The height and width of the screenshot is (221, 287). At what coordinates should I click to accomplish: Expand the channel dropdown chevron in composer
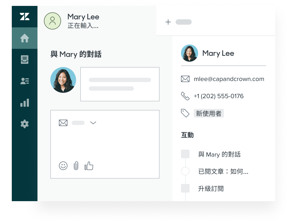coord(93,123)
